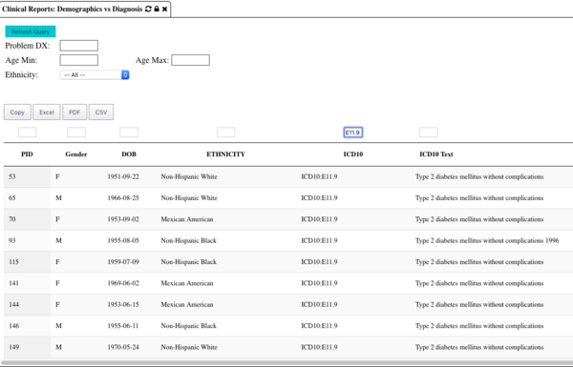
Task: Click Mexican American in PID 70 row
Action: click(187, 219)
